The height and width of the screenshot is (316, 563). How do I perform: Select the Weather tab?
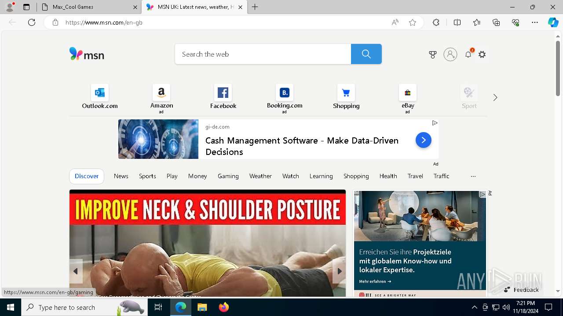tap(260, 176)
